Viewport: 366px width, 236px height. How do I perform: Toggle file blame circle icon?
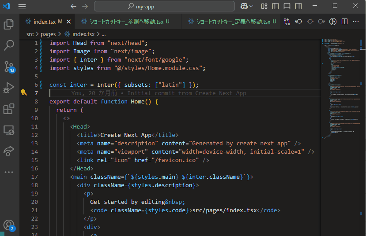[310, 22]
